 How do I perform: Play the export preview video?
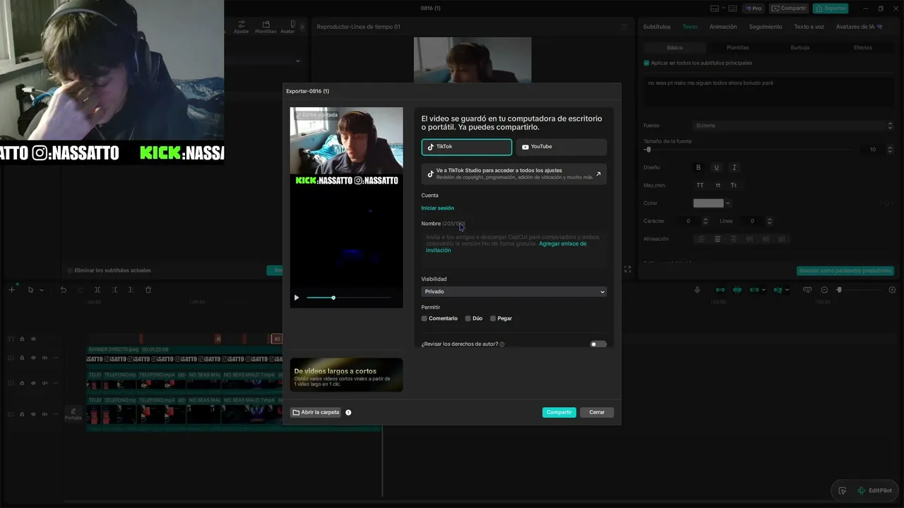coord(297,298)
